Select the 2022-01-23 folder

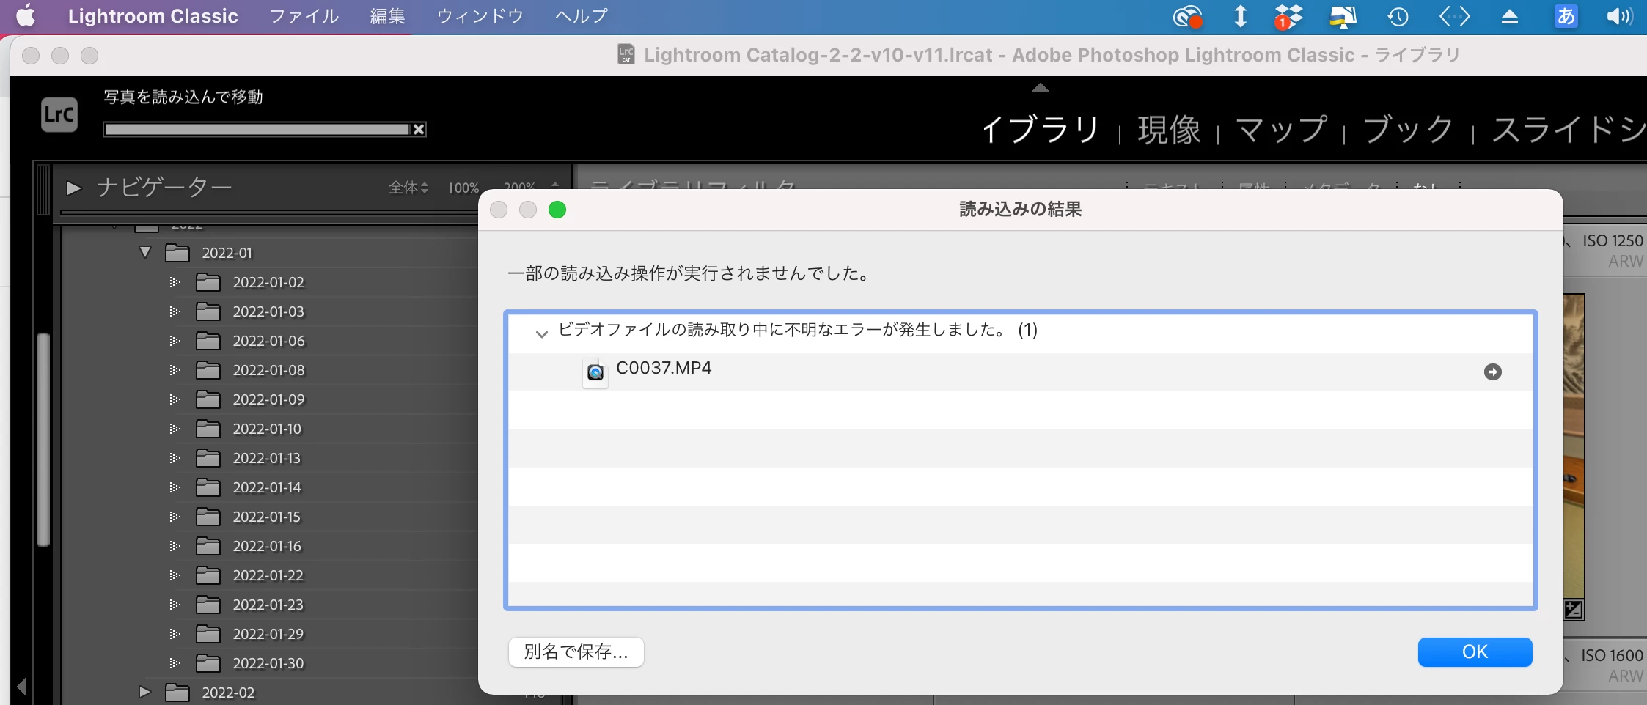coord(268,605)
